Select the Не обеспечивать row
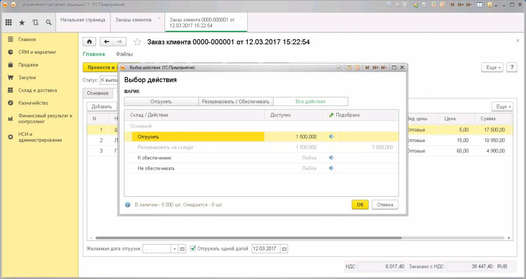This screenshot has height=279, width=526. click(261, 168)
